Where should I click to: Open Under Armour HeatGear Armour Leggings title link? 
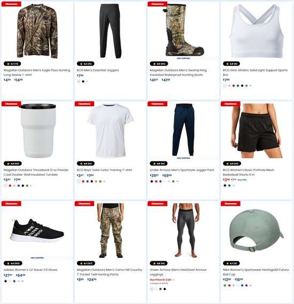coord(178,272)
